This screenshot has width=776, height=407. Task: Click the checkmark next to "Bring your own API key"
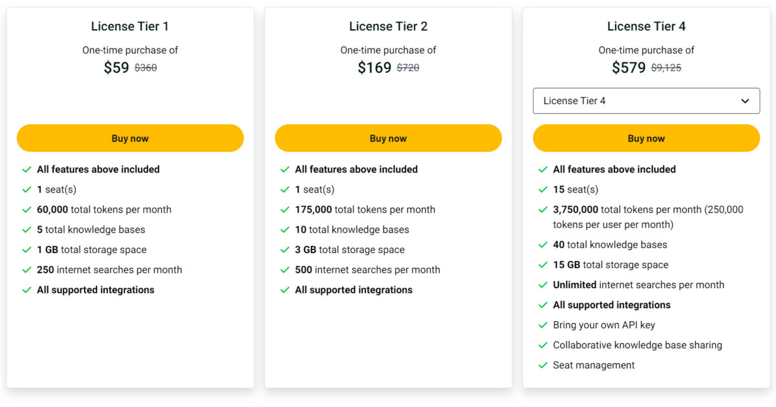(x=543, y=325)
